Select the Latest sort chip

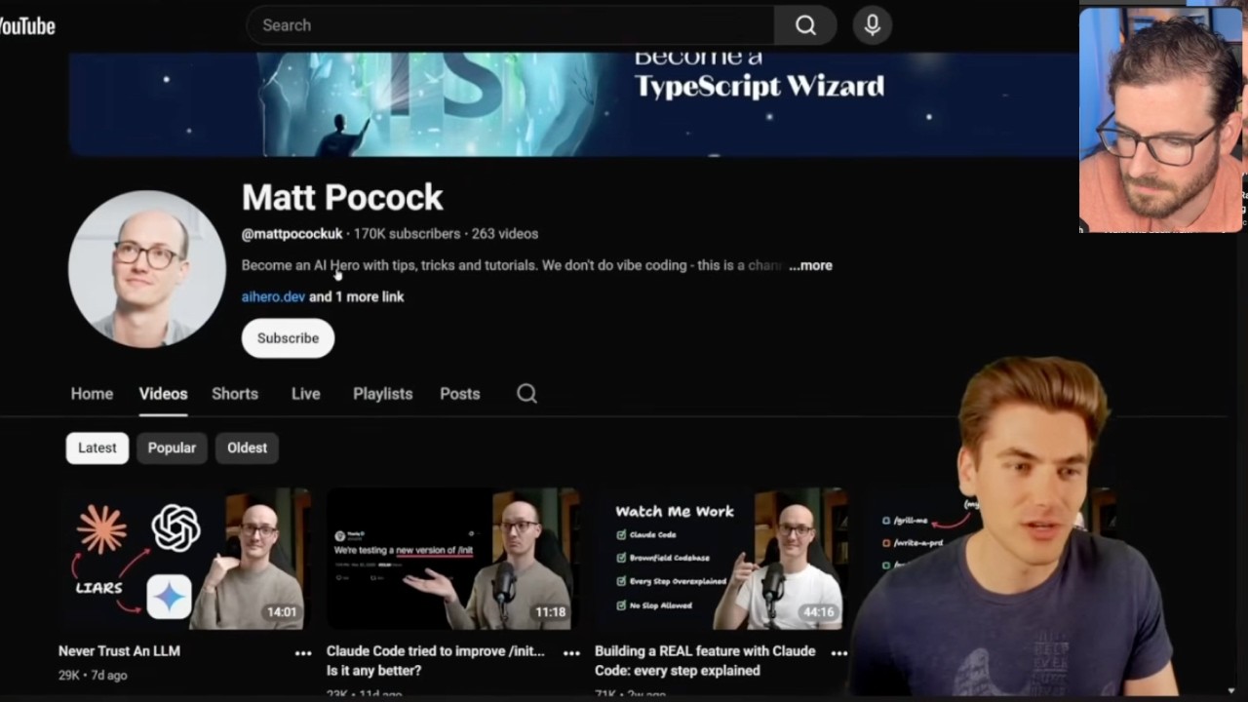[x=97, y=448]
